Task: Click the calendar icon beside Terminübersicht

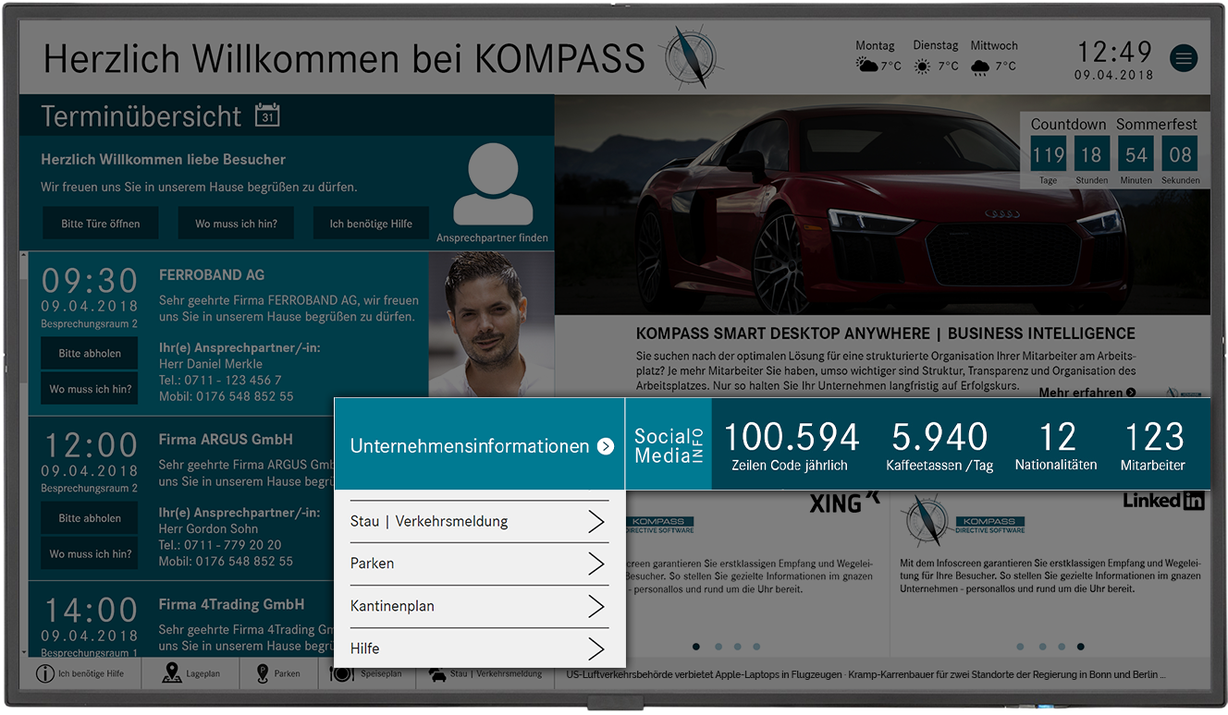Action: tap(266, 115)
